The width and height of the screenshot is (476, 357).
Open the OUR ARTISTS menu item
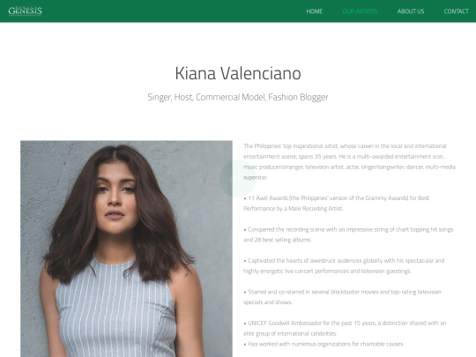360,11
